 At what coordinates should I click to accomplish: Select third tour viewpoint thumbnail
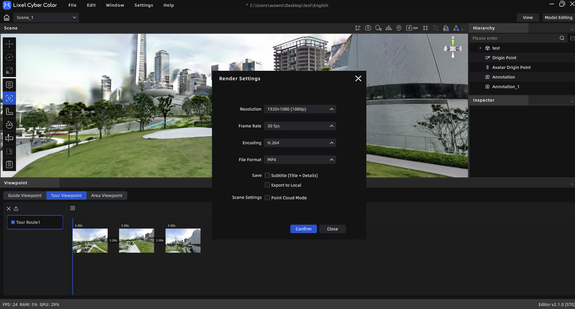click(x=183, y=241)
